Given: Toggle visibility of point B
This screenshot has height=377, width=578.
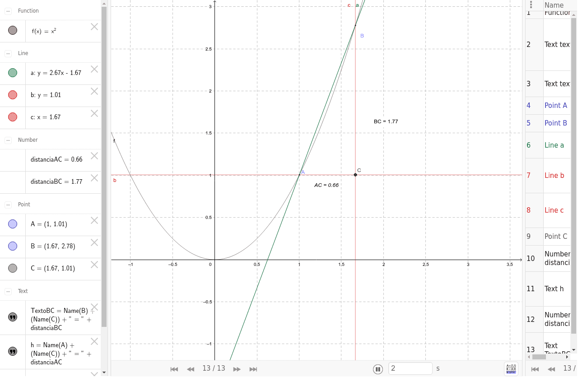Looking at the screenshot, I should pyautogui.click(x=13, y=246).
